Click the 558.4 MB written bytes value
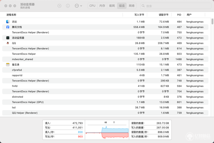Image resolution: width=214 pixels, height=143 pixels. click(x=139, y=27)
